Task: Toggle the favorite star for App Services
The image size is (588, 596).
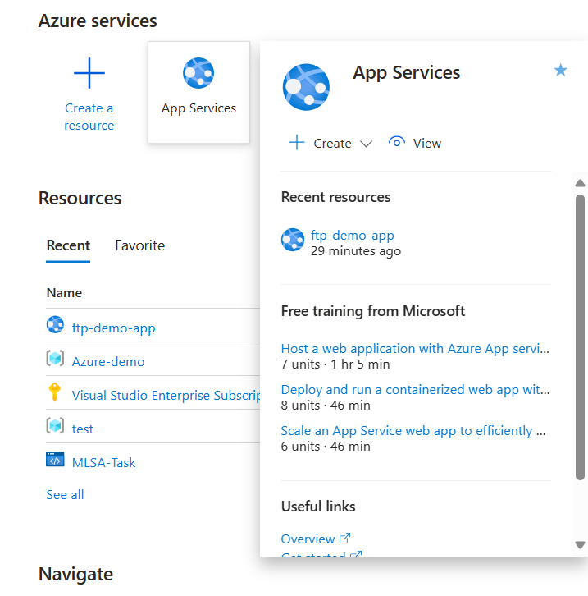Action: (x=560, y=71)
